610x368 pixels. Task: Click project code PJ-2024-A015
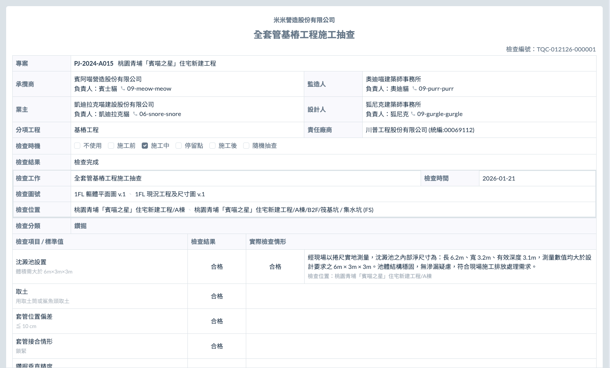(94, 63)
